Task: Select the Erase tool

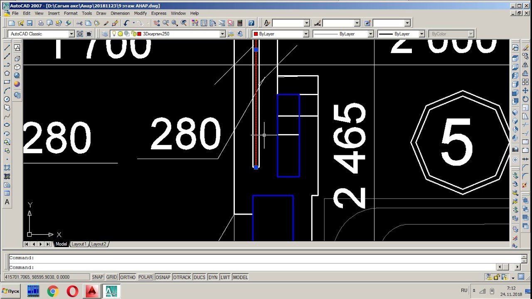Action: click(525, 48)
